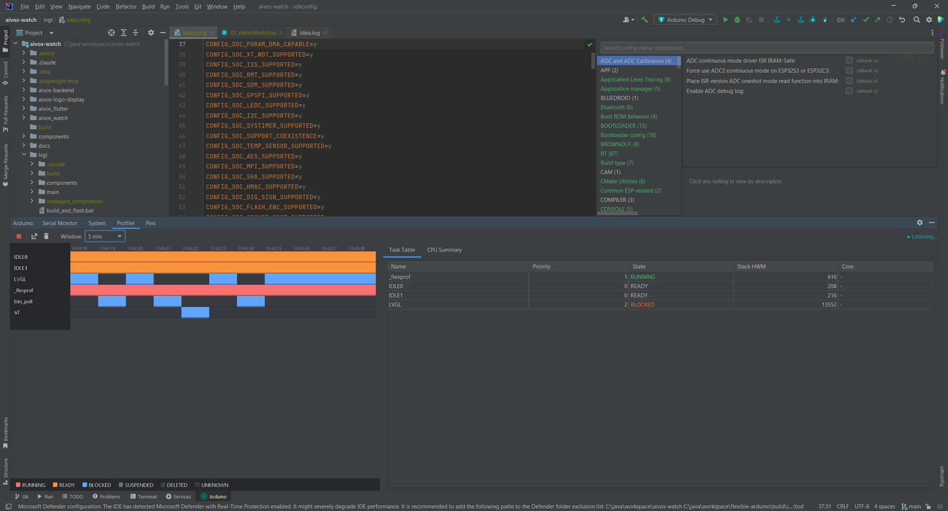This screenshot has height=511, width=948.
Task: Click Git commit green checkmark
Action: point(866,20)
